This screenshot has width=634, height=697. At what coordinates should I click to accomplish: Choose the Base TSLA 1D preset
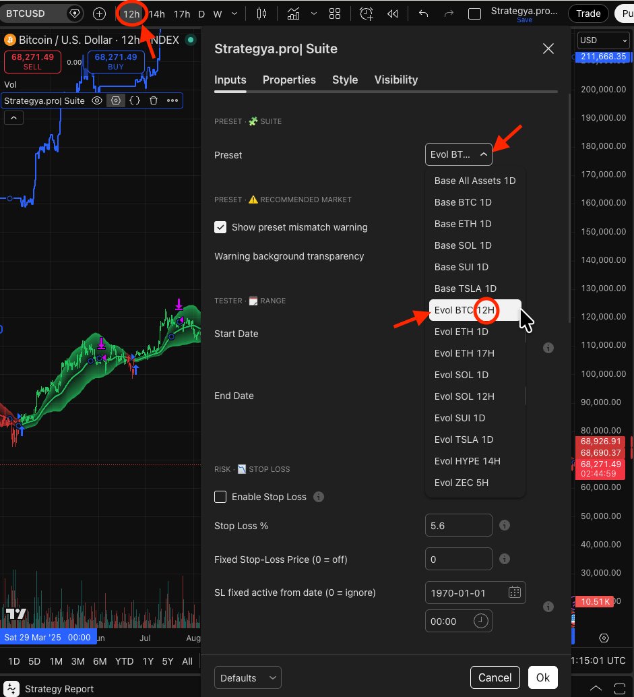coord(475,289)
